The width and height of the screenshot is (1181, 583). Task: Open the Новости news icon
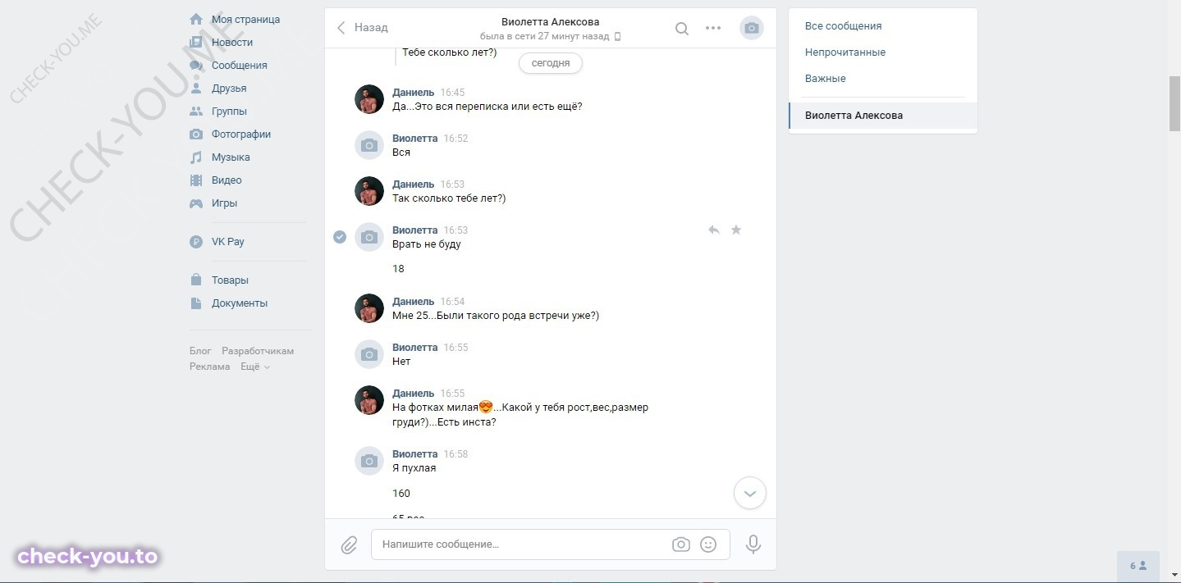pos(196,42)
